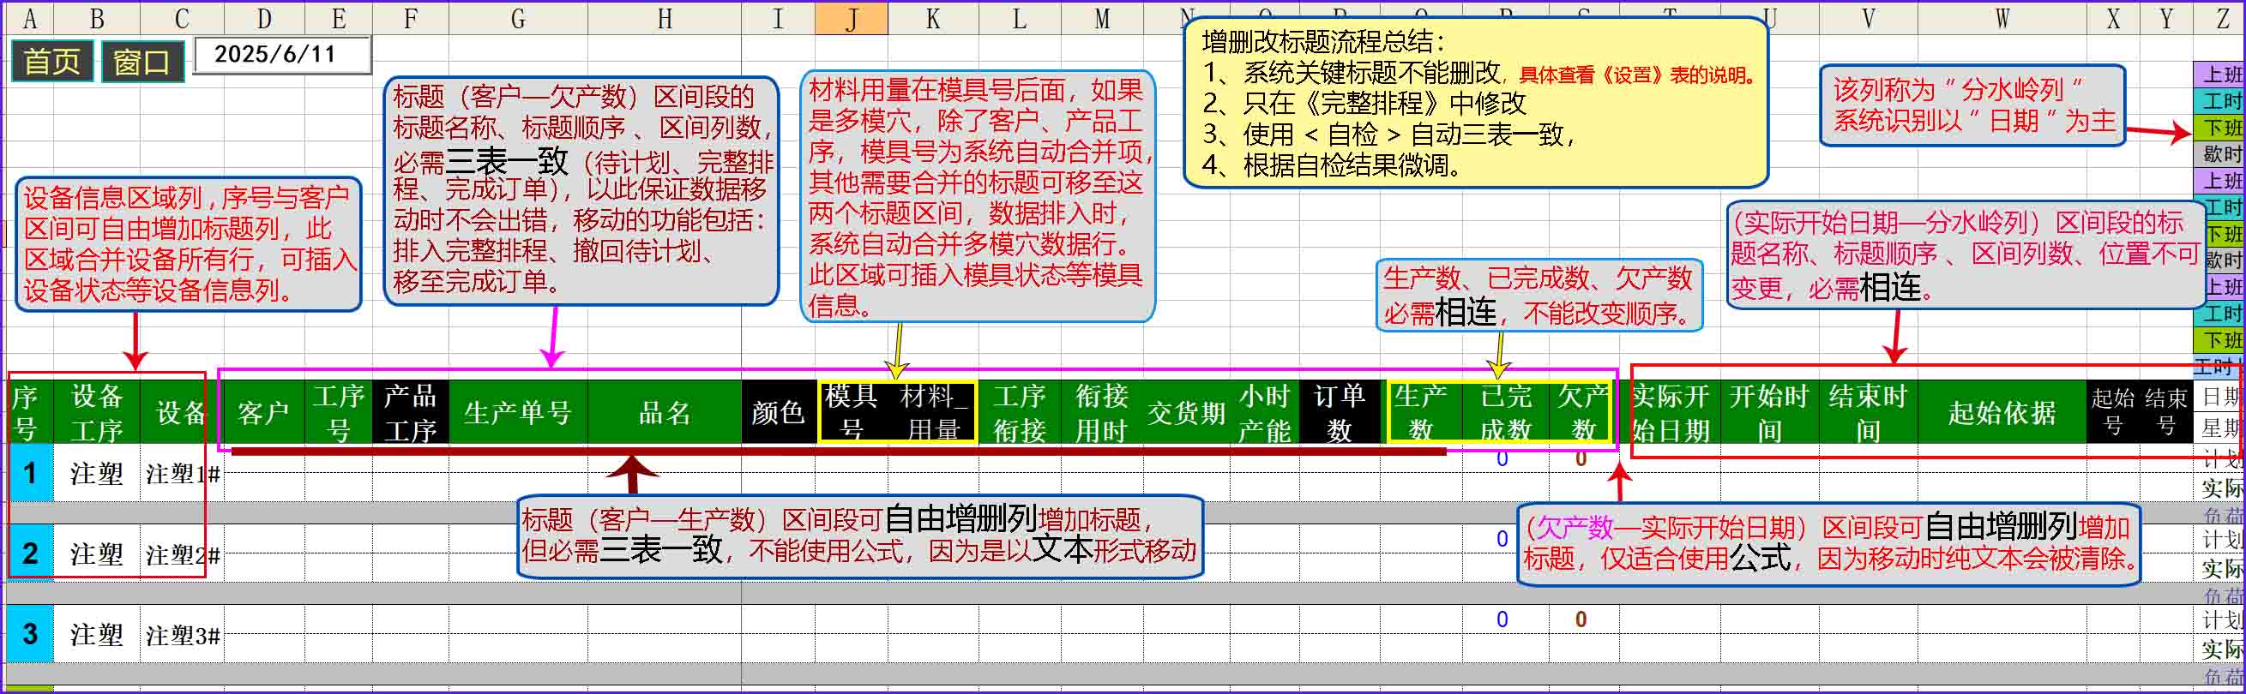Open the 窗口 button
Image resolution: width=2246 pixels, height=694 pixels.
coord(142,62)
